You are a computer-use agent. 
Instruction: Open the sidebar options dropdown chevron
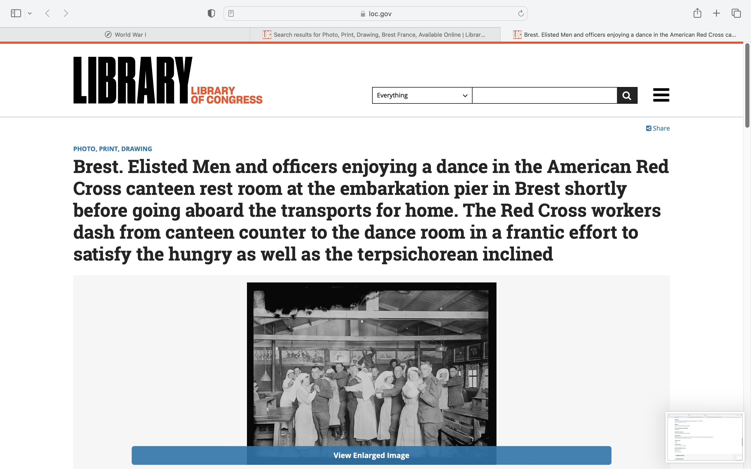(x=30, y=13)
